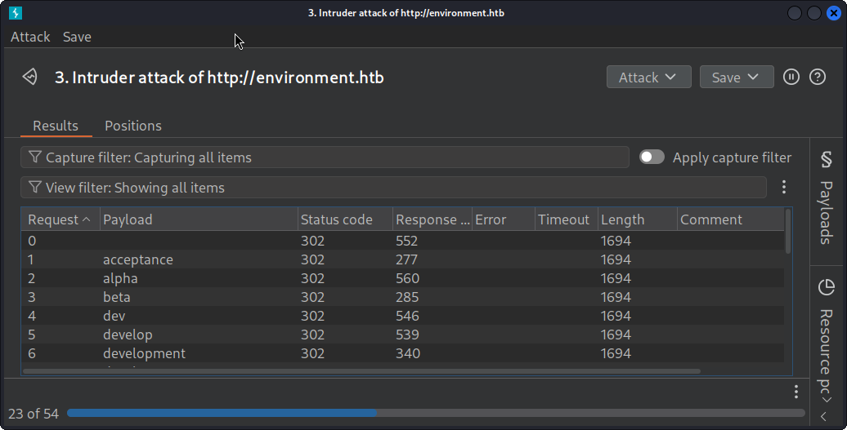The height and width of the screenshot is (430, 847).
Task: Close the Intruder attack window
Action: tap(833, 13)
